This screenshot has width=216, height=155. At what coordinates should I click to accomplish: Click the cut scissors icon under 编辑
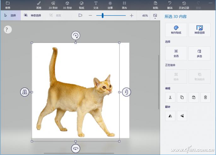point(170,97)
